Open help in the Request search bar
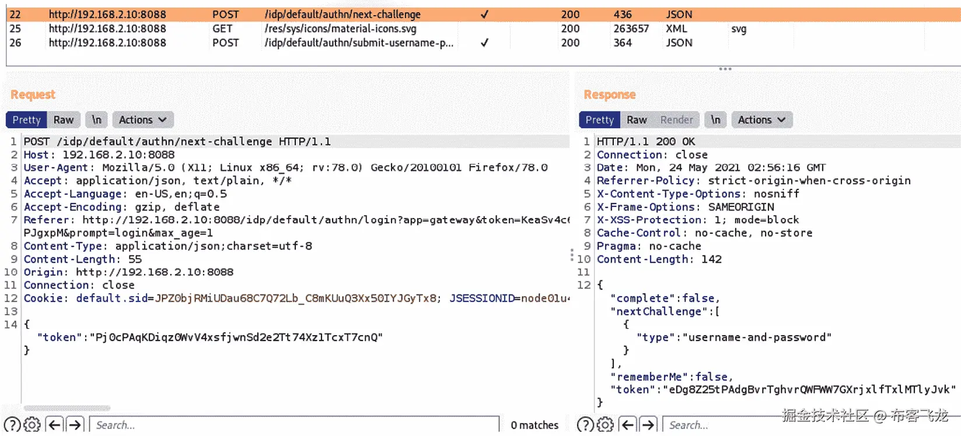The image size is (961, 436). (x=12, y=425)
